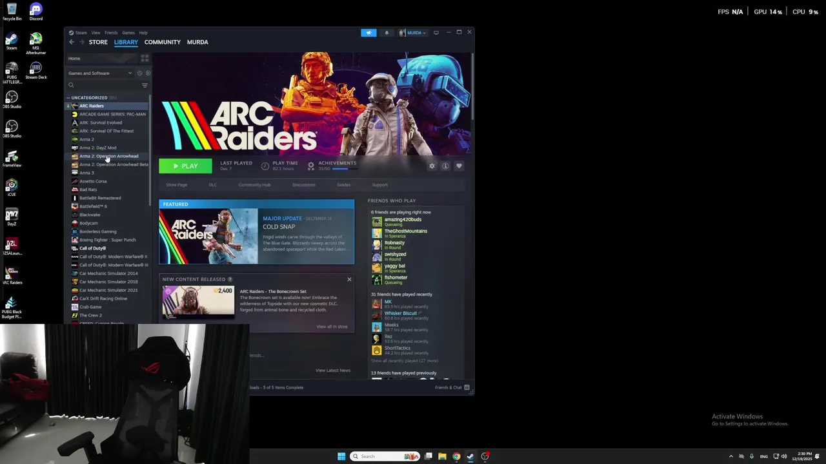This screenshot has width=826, height=464.
Task: Open MSI Afterburner desktop shortcut
Action: coord(36,44)
